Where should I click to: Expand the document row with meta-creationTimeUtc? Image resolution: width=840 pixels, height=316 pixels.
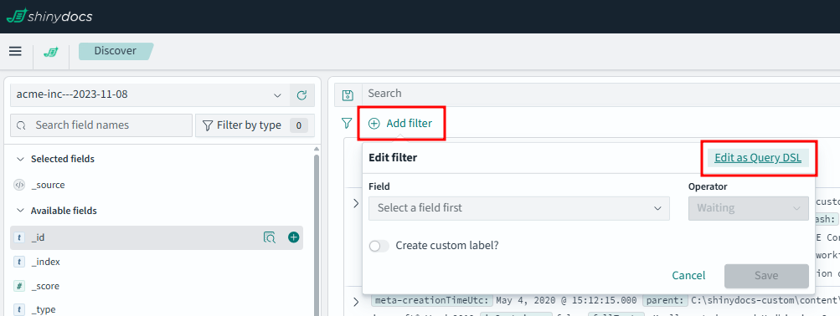356,302
